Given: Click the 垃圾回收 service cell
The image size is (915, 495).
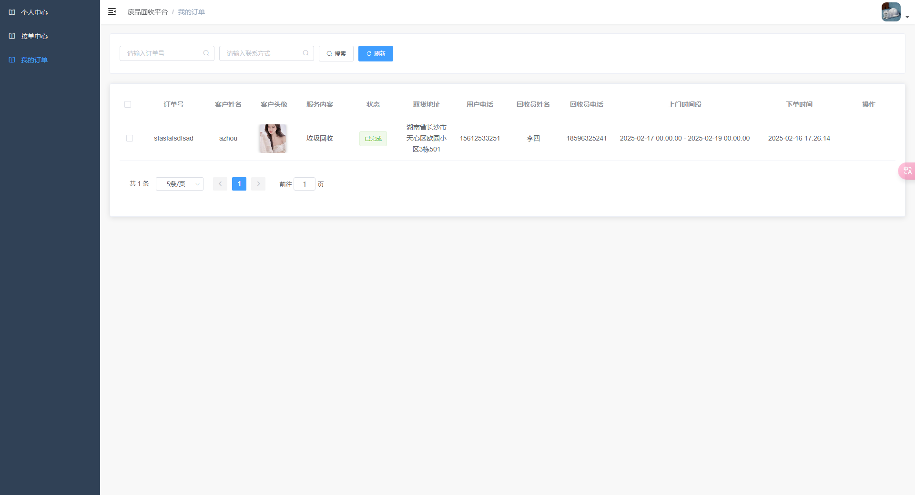Looking at the screenshot, I should click(320, 138).
